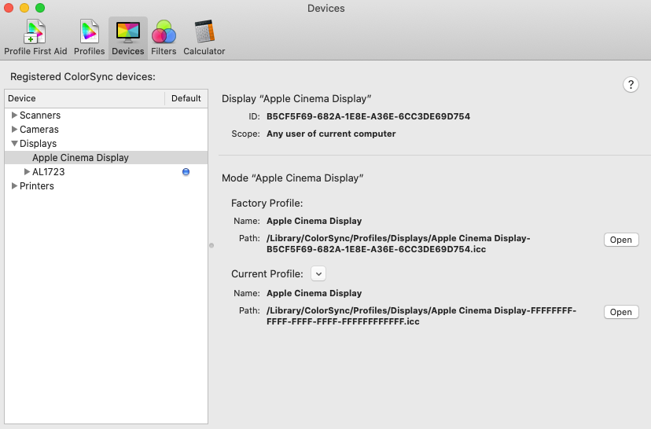Click the Factory Profile path text
This screenshot has height=429, width=651.
(x=398, y=244)
